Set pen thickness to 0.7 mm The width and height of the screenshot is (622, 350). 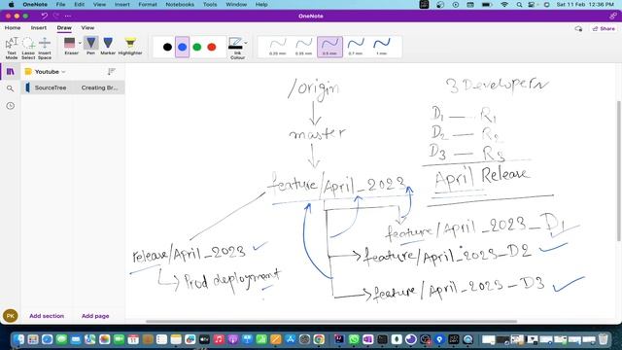356,47
